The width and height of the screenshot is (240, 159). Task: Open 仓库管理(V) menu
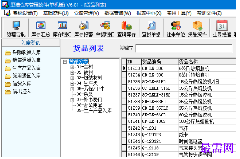pos(87,13)
